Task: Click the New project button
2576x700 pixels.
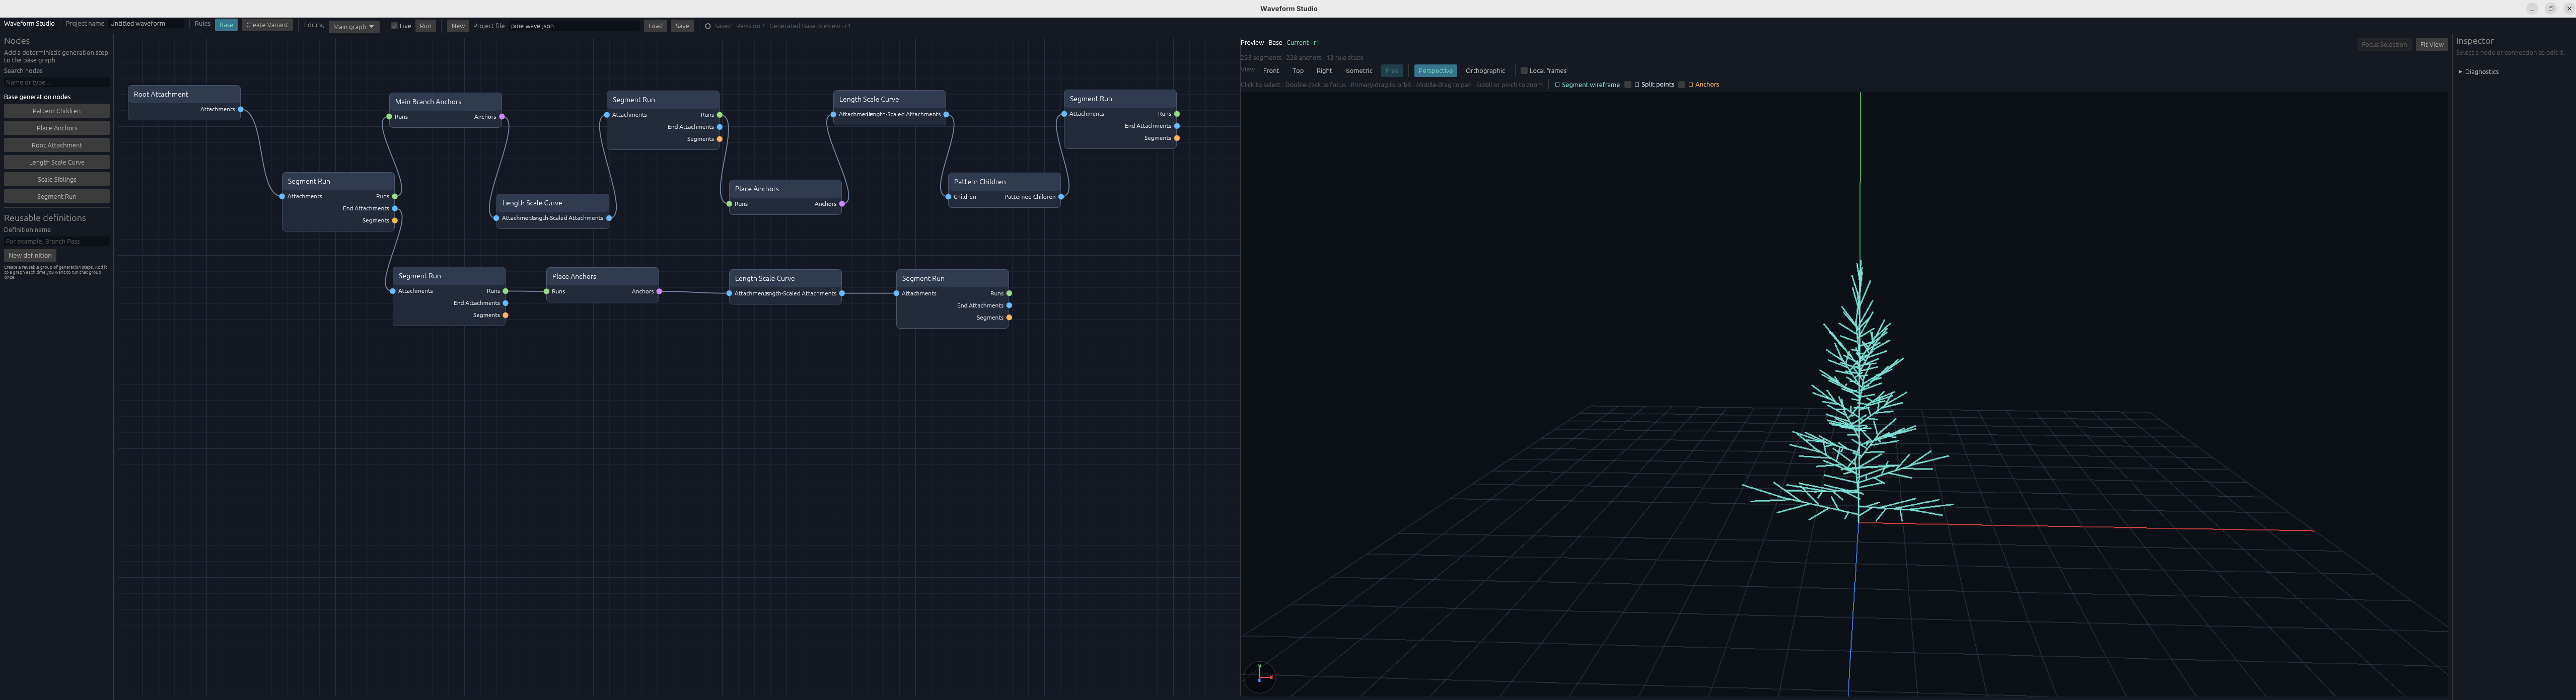Action: (x=458, y=26)
